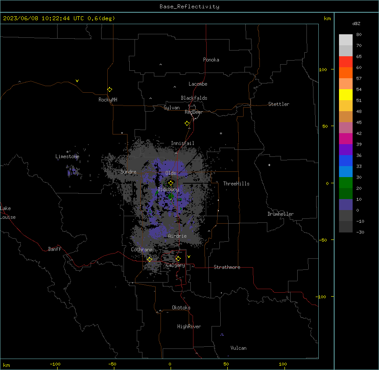
Task: Click the yellow v marker east of Calgary
Action: (x=189, y=257)
